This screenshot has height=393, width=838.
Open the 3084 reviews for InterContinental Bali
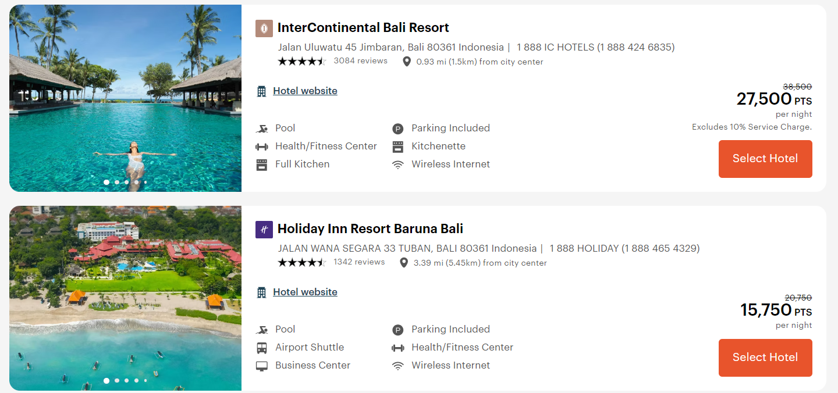pyautogui.click(x=360, y=60)
